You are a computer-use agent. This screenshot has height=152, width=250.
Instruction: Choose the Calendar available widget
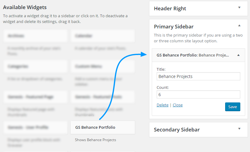point(102,36)
